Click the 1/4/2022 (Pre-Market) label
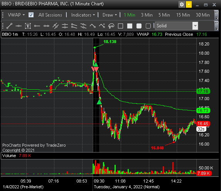This screenshot has height=191, width=221. 23,187
